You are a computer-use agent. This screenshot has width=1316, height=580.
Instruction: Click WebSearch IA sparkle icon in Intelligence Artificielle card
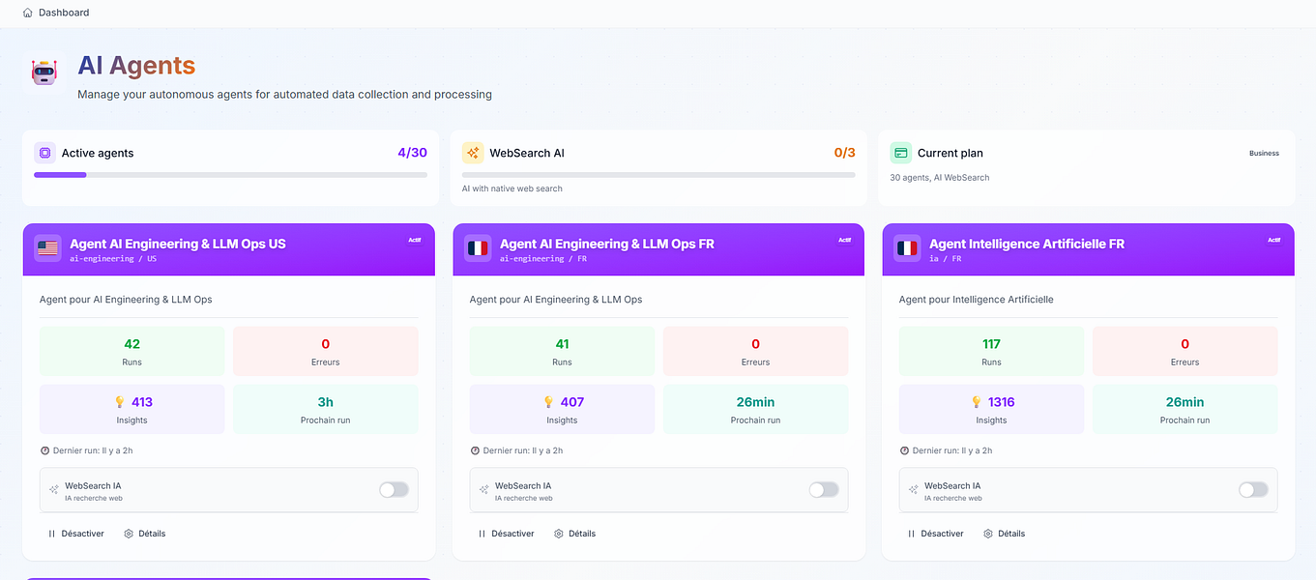(x=914, y=490)
